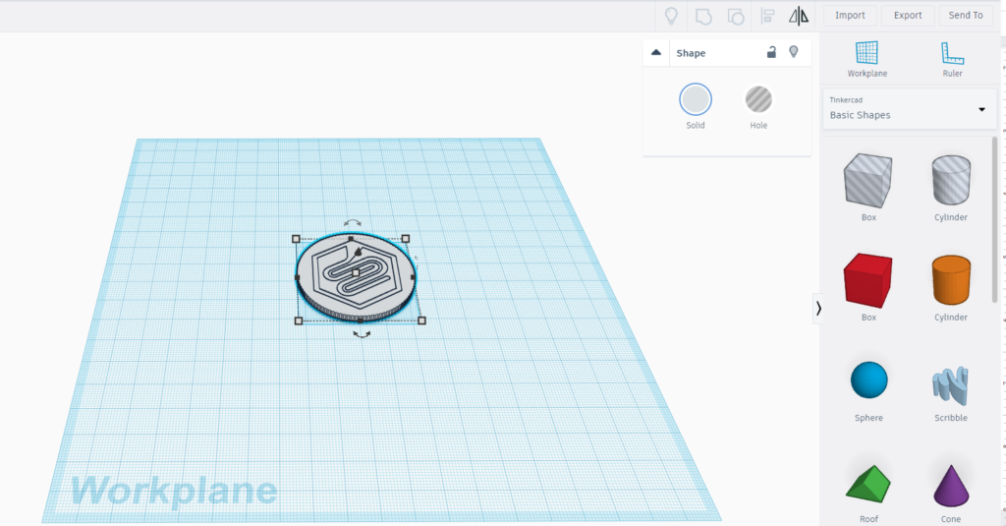Toggle the lock icon in the Shape panel
Screen dimensions: 1006x526
(x=771, y=53)
